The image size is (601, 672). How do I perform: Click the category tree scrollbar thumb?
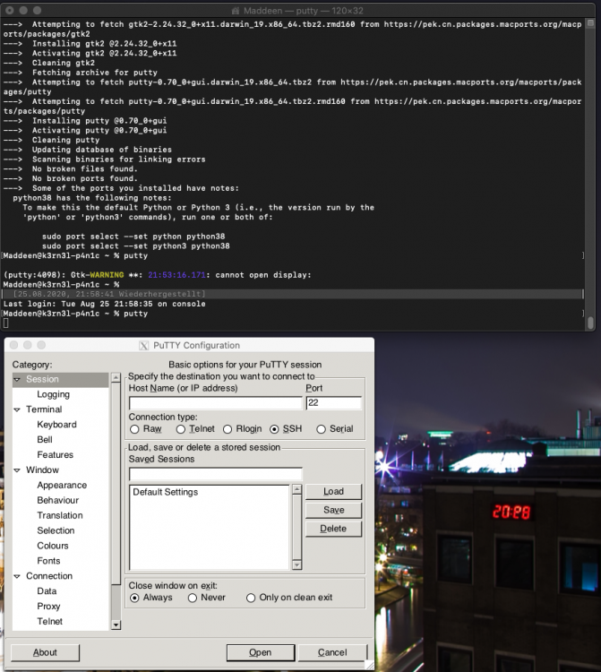tap(116, 484)
